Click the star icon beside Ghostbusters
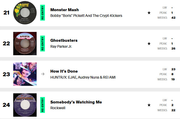The image size is (180, 119). tap(149, 44)
